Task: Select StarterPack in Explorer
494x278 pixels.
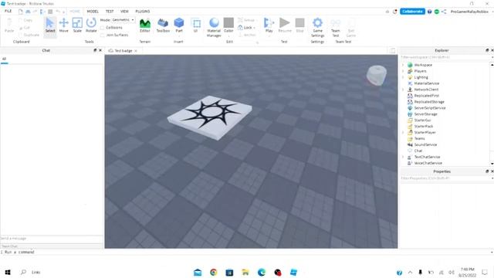Action: 424,126
